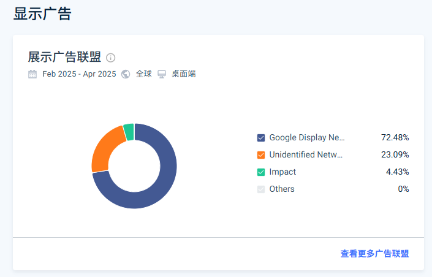Click the info icon beside 展示广告联盟
Screen dimensions: 432x277
coord(110,58)
